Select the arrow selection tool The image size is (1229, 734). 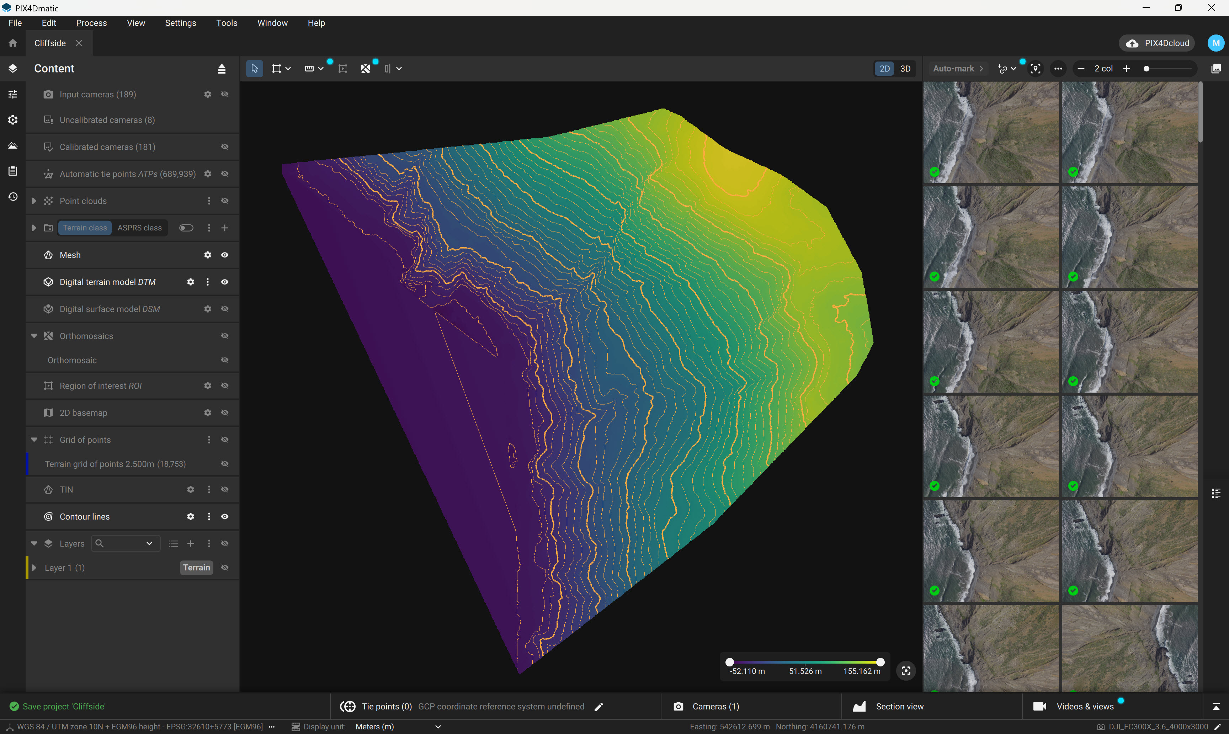(x=254, y=68)
